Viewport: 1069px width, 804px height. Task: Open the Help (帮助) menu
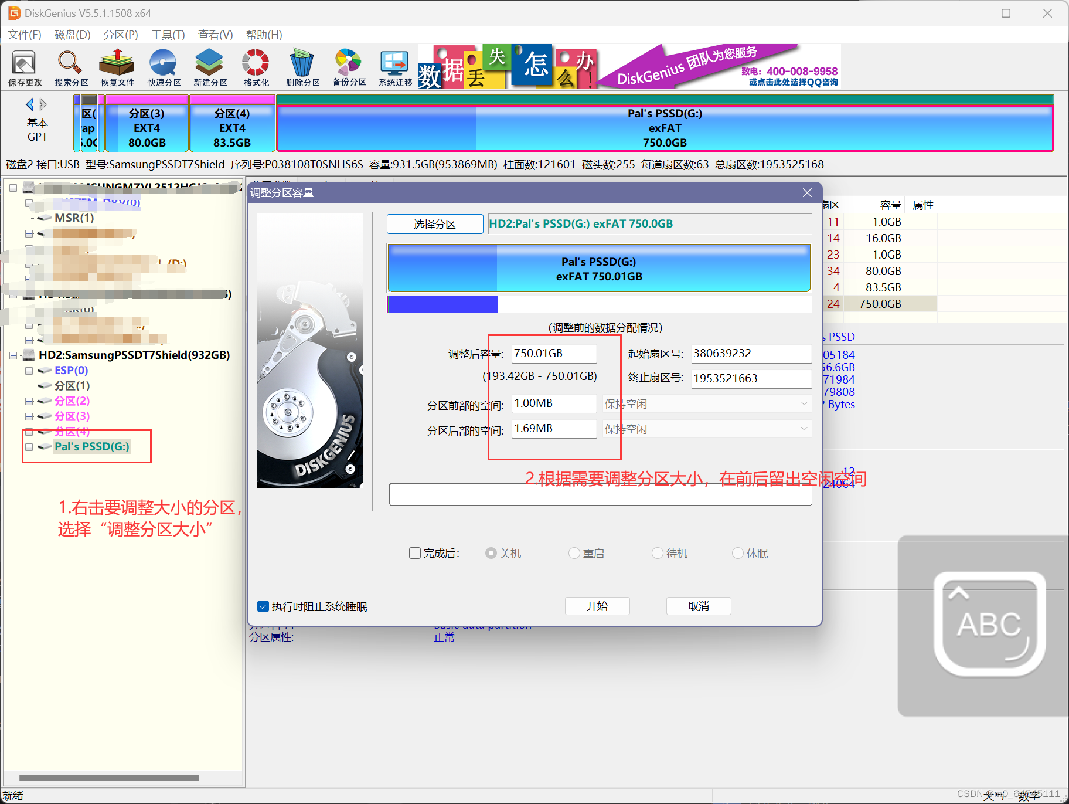coord(264,35)
